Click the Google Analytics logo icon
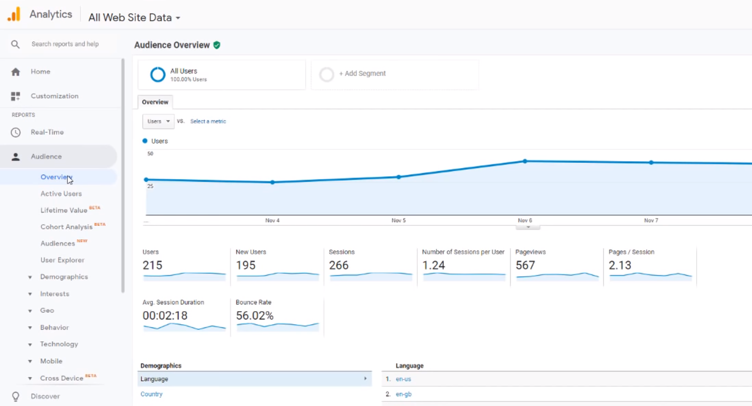This screenshot has width=752, height=406. pyautogui.click(x=14, y=14)
